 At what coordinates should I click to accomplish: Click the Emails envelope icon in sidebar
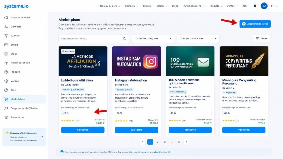[x=6, y=45]
